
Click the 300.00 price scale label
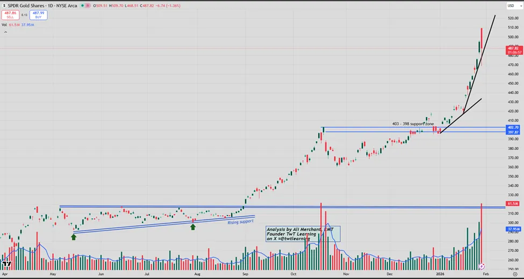pos(513,223)
